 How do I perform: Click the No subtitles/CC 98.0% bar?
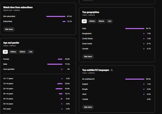(x=135, y=79)
